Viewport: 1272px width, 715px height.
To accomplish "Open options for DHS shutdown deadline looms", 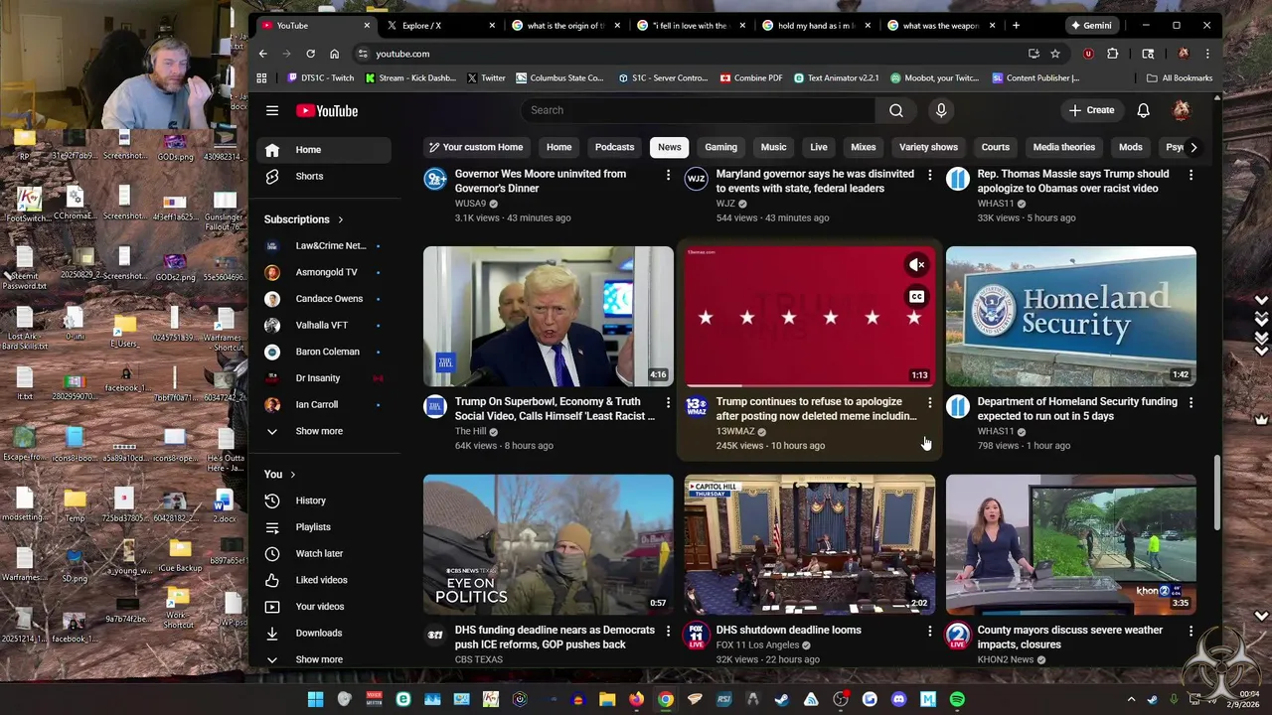I will [929, 631].
